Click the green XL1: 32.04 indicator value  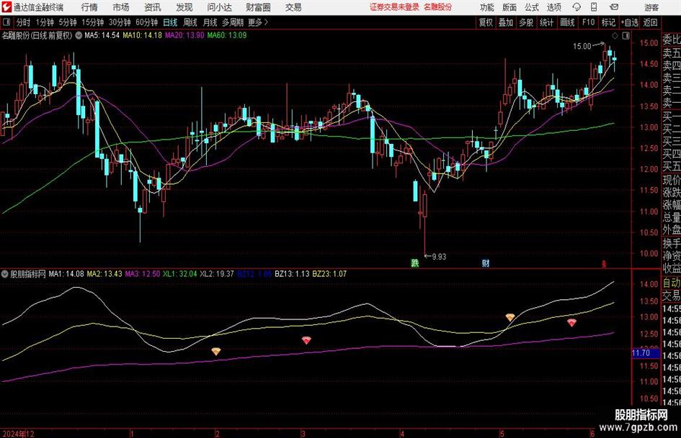(180, 273)
